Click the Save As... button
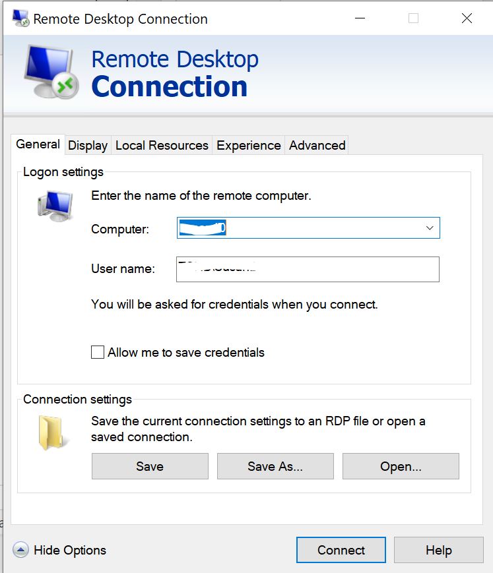Image resolution: width=493 pixels, height=573 pixels. (x=275, y=466)
